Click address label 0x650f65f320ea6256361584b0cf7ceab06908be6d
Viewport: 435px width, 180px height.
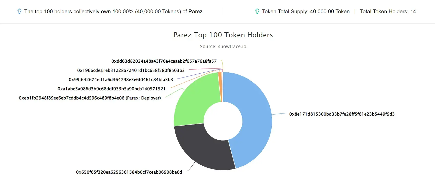[129, 172]
